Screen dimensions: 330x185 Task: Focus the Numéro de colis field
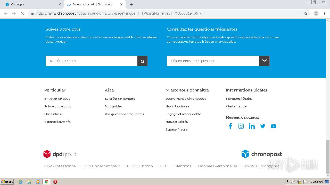coord(92,61)
